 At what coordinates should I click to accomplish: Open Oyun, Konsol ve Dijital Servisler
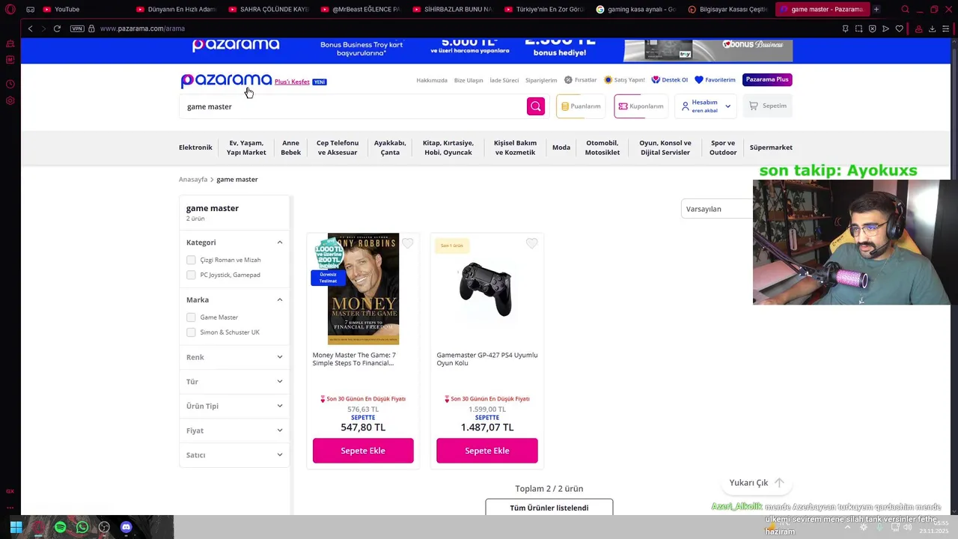pos(665,147)
